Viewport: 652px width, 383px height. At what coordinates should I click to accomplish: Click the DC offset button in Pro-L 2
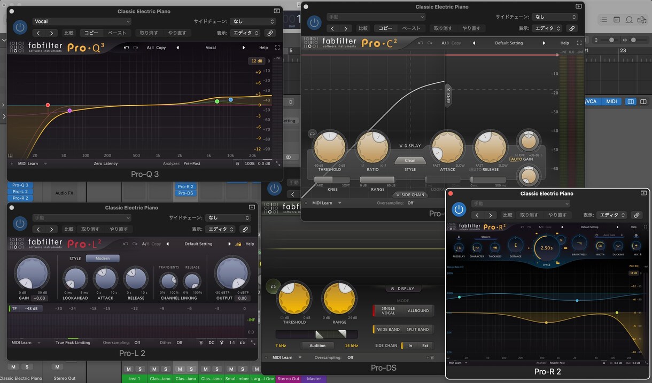211,342
